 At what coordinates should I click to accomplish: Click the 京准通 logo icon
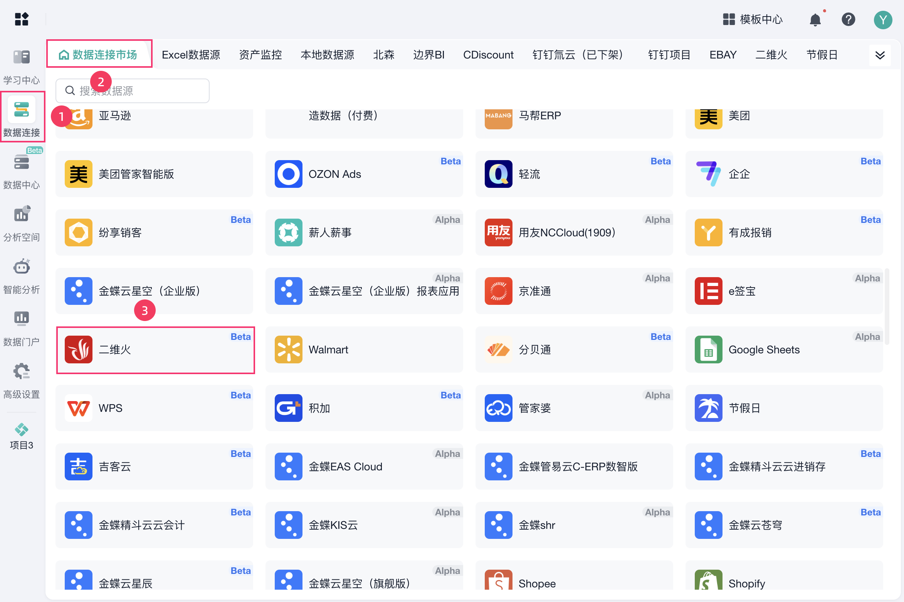click(x=499, y=291)
